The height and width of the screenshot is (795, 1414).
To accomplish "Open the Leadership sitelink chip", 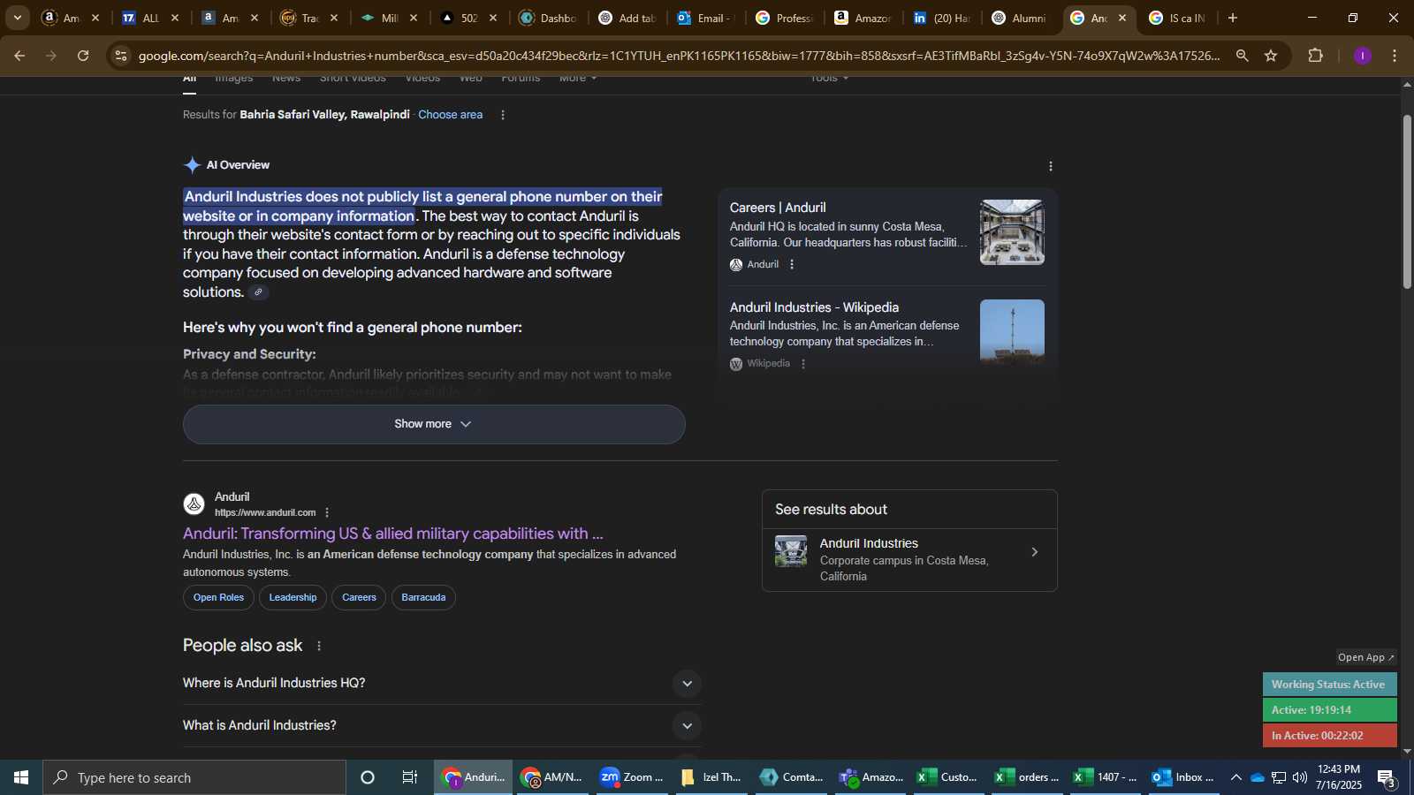I will [x=293, y=598].
